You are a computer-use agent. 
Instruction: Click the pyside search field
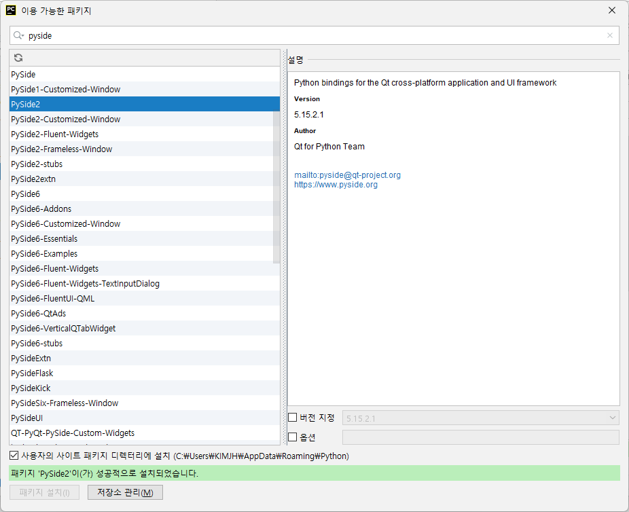click(x=314, y=35)
